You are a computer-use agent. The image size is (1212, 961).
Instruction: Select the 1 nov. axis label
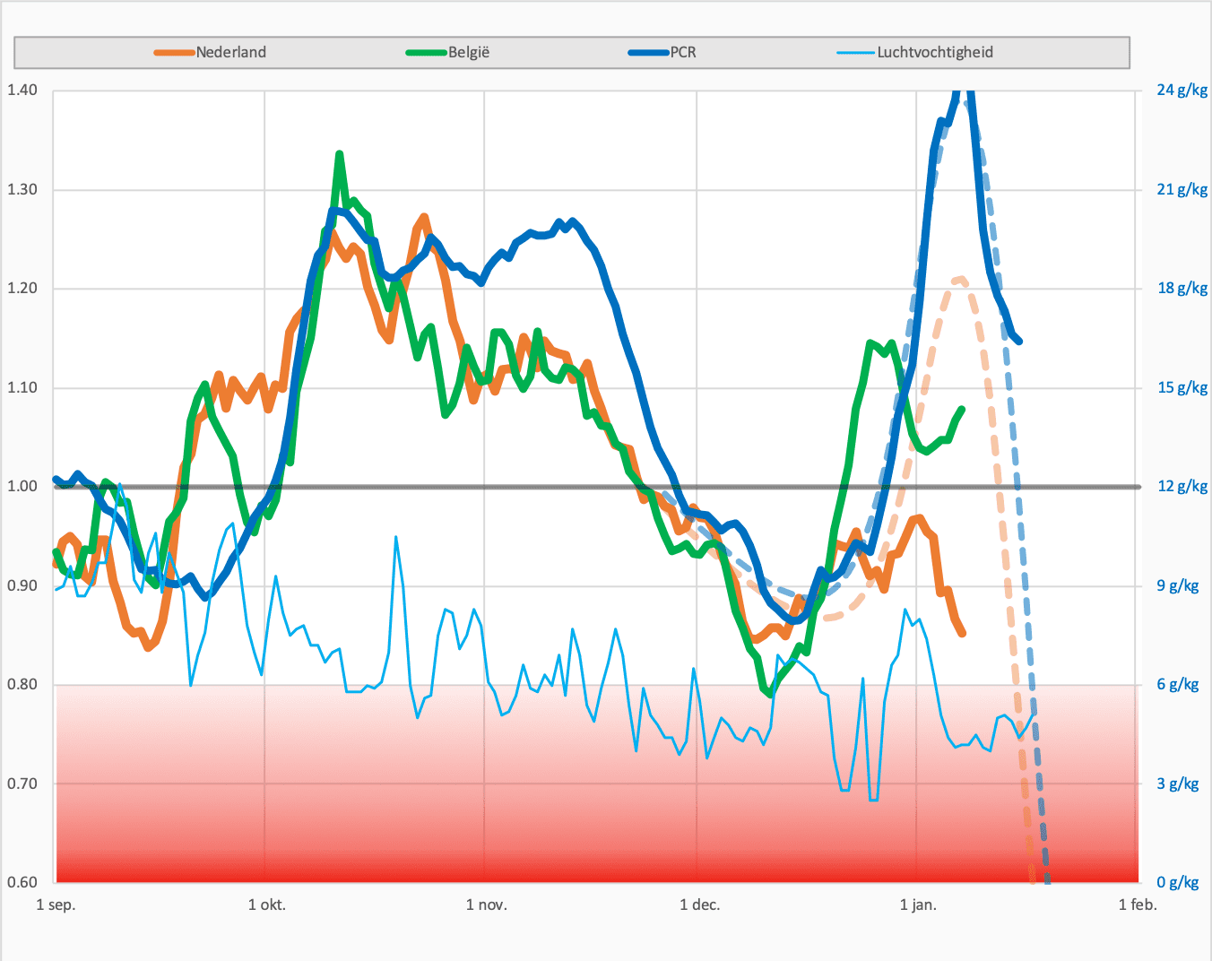click(x=487, y=905)
